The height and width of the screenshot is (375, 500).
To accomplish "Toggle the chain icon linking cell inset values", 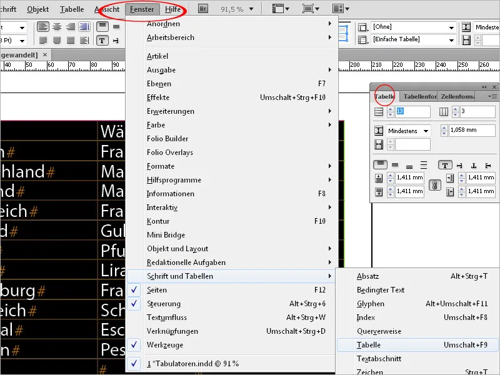I will pos(435,186).
